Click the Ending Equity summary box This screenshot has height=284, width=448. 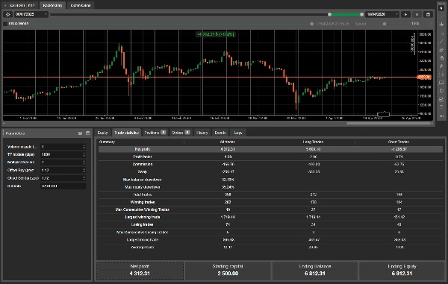402,271
